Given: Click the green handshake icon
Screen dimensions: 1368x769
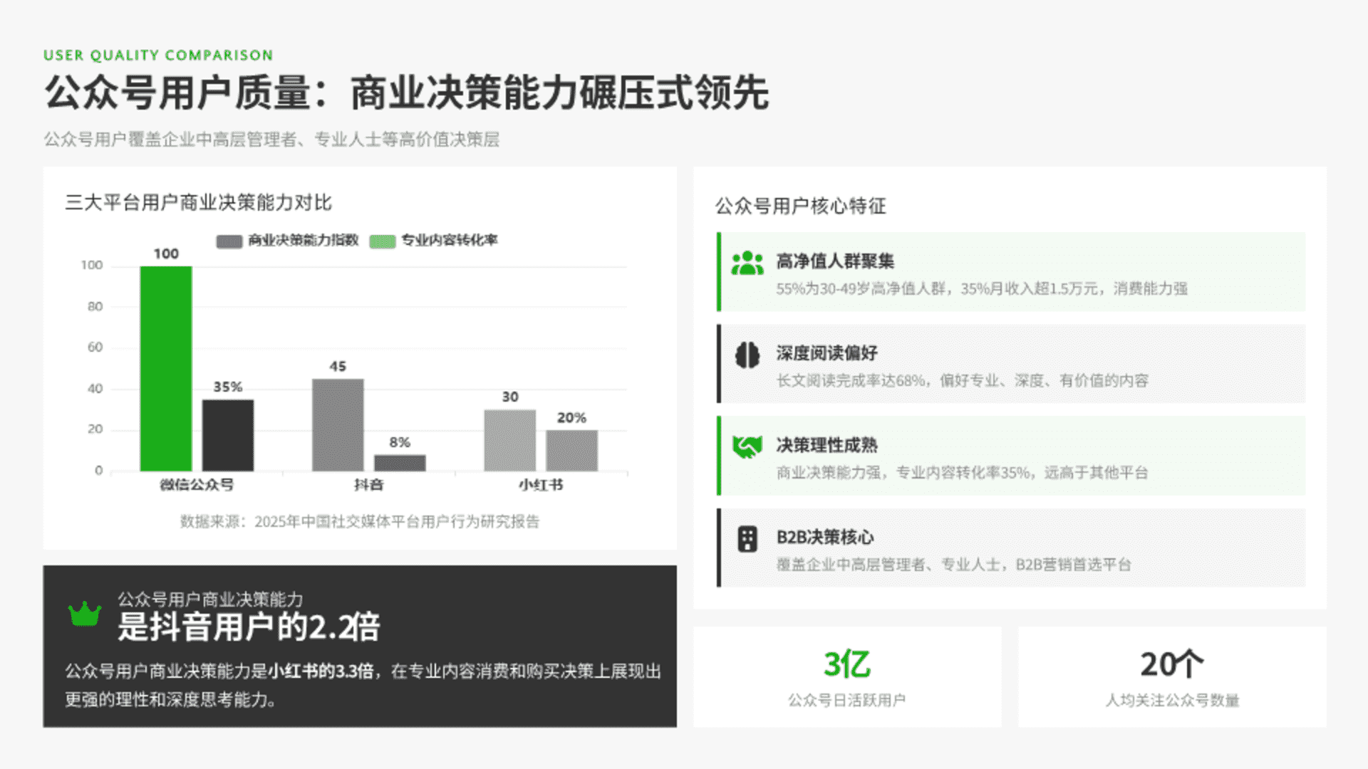Looking at the screenshot, I should 747,446.
